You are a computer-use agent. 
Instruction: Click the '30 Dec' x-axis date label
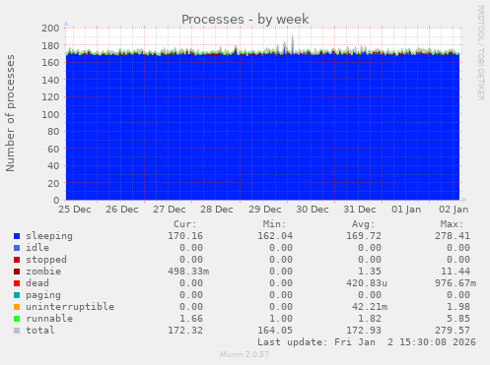pos(313,210)
